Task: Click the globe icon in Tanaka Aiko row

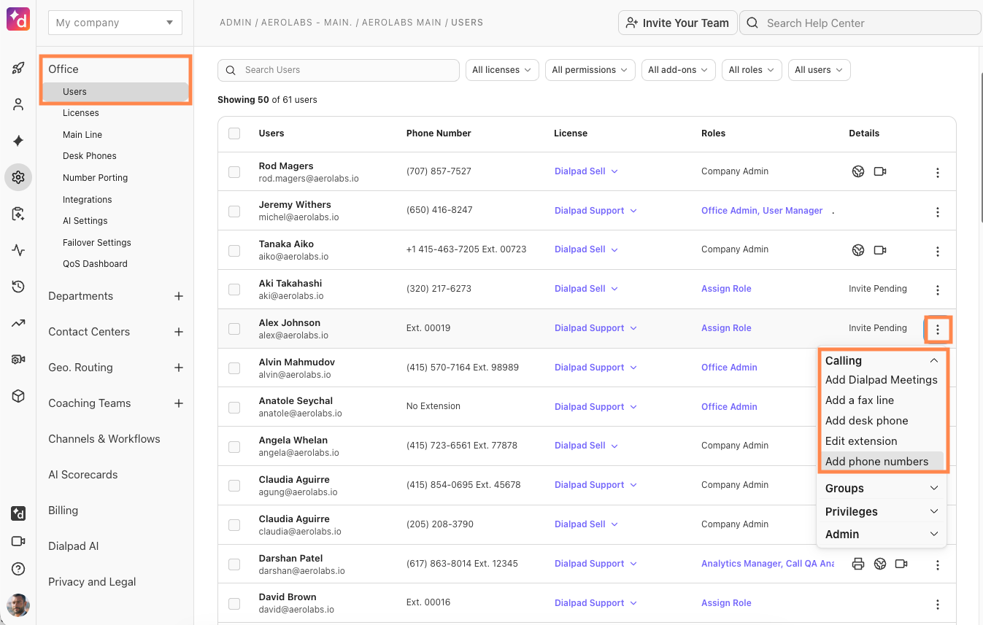Action: pos(858,250)
